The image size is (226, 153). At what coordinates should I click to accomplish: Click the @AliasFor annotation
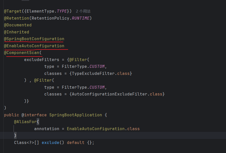(x=25, y=122)
